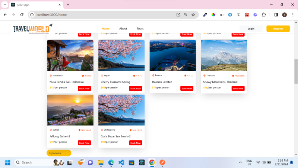
Task: Open the Chrome profile avatar
Action: point(284,15)
